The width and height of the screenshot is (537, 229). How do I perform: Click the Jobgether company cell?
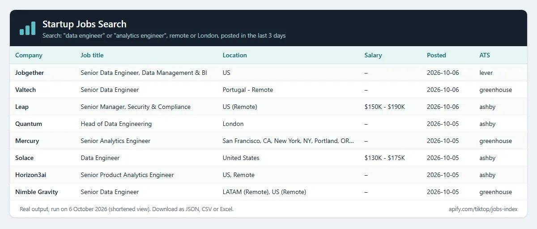click(x=30, y=73)
